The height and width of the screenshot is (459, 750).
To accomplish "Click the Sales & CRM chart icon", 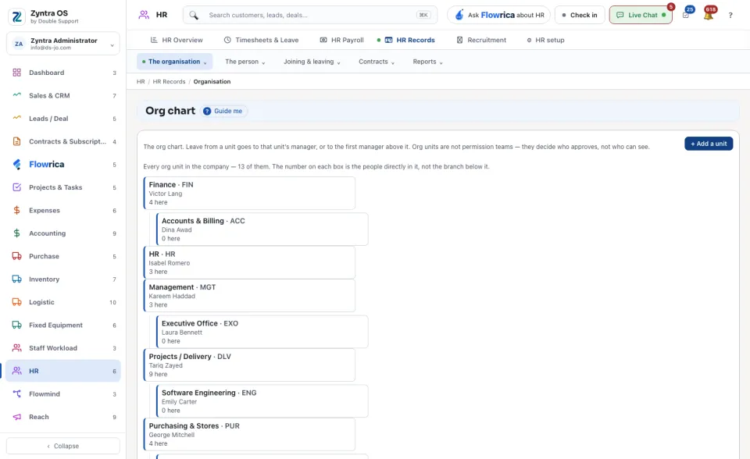I will [16, 94].
